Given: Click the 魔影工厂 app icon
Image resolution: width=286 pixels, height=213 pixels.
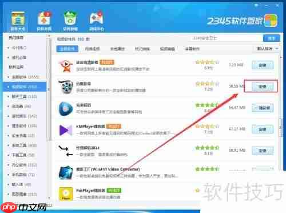Looking at the screenshot, I should coord(66,172).
